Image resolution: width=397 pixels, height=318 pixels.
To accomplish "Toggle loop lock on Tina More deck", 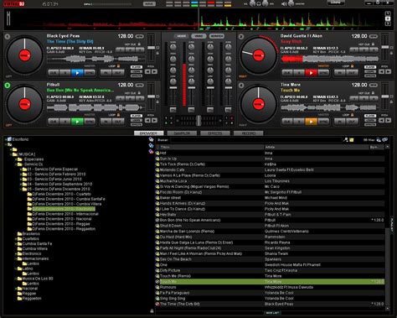I will [x=353, y=115].
